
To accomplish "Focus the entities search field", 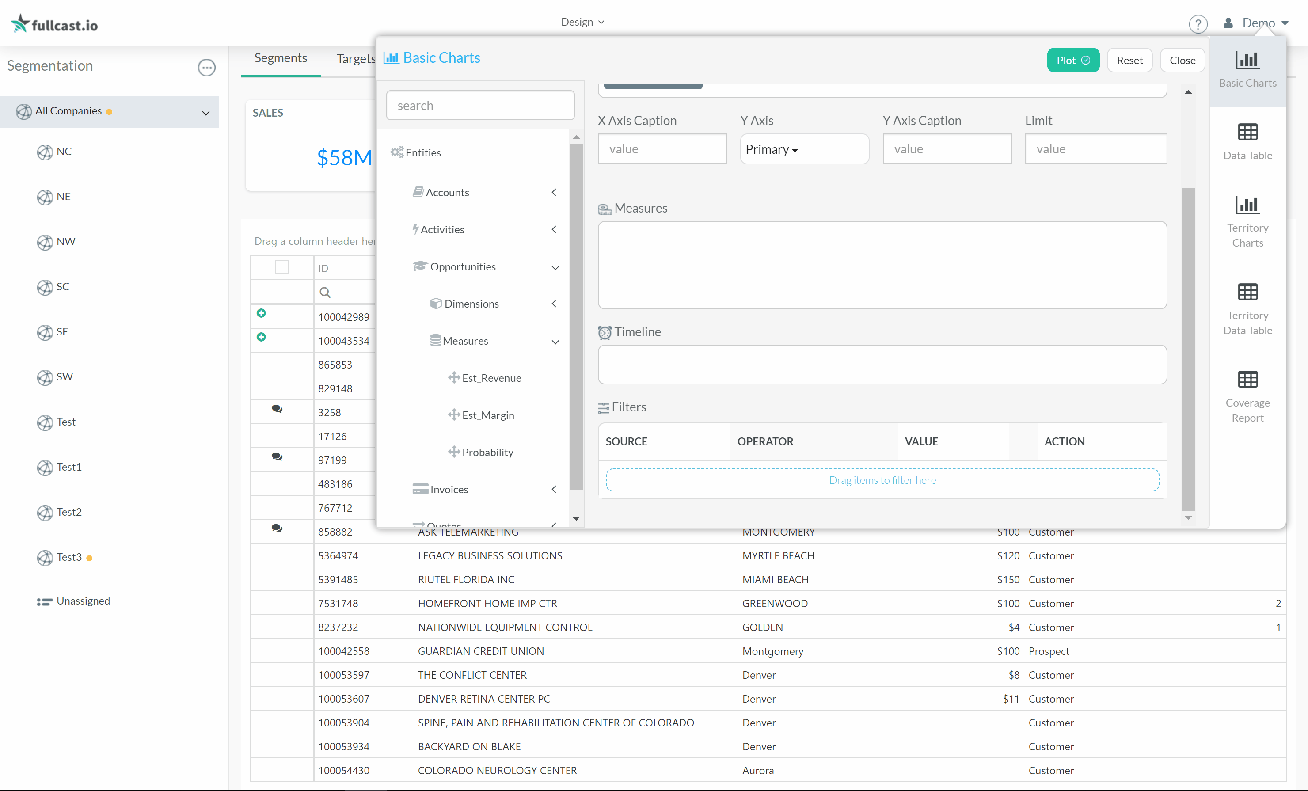I will pyautogui.click(x=480, y=106).
